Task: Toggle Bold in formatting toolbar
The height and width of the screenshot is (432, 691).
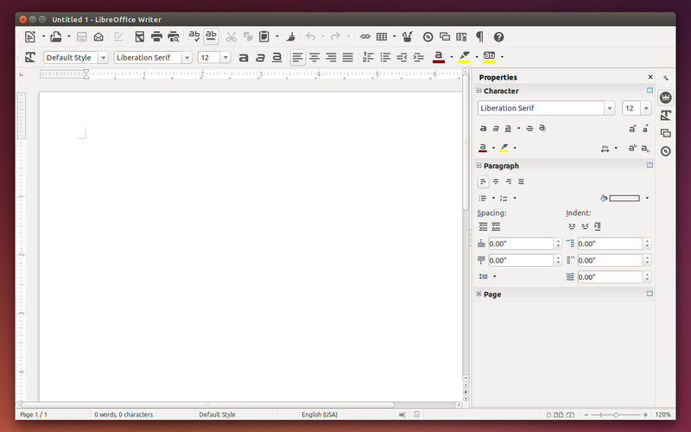Action: click(x=244, y=57)
